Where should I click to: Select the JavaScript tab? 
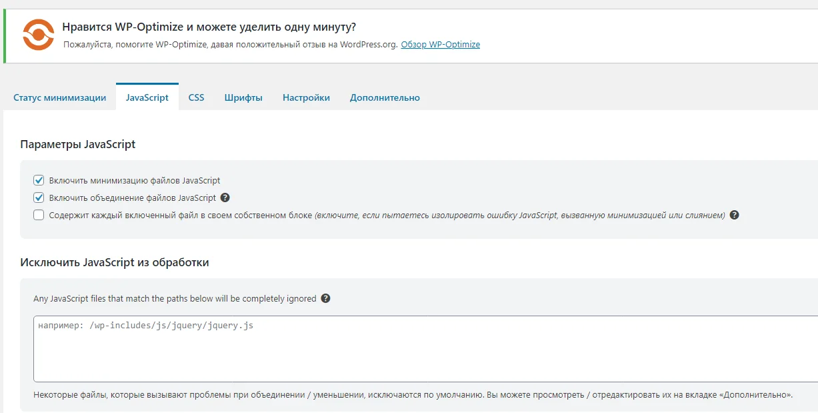point(147,97)
